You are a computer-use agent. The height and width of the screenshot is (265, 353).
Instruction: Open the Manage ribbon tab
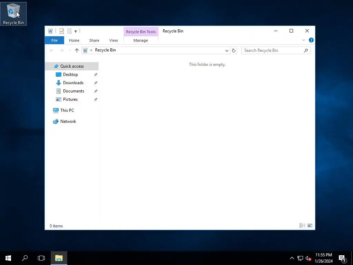click(141, 40)
